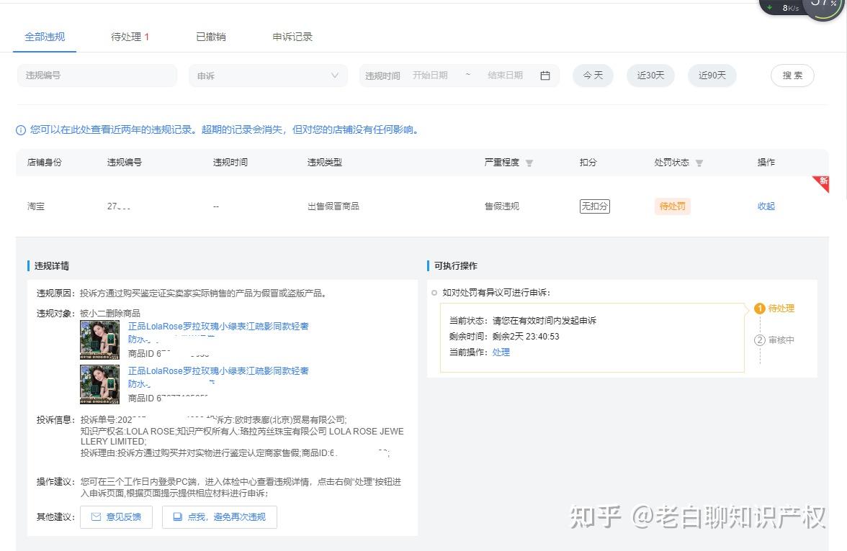Click the 无扣分 label

point(595,206)
